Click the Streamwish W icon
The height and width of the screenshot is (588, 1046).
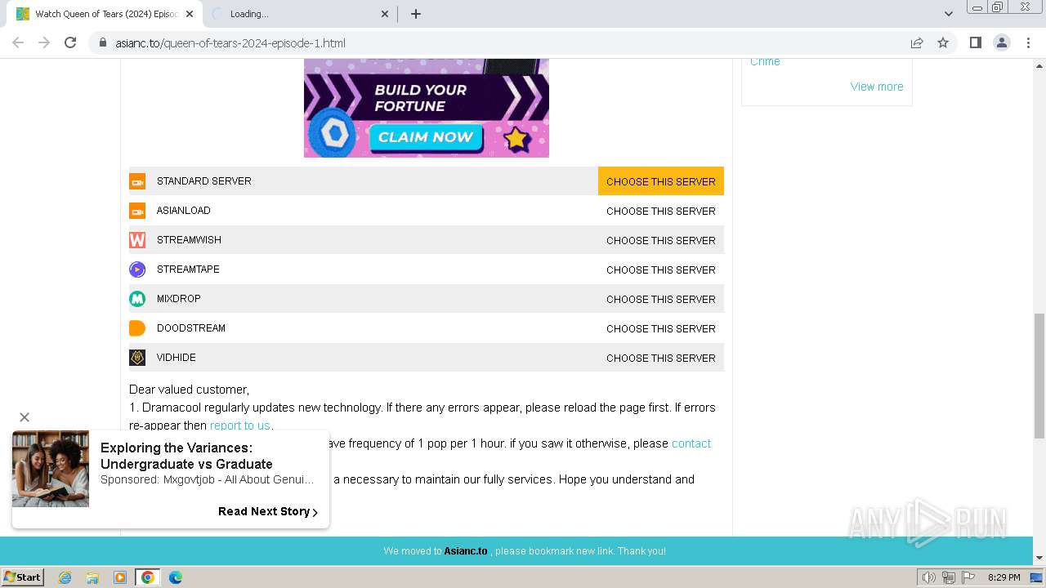137,240
